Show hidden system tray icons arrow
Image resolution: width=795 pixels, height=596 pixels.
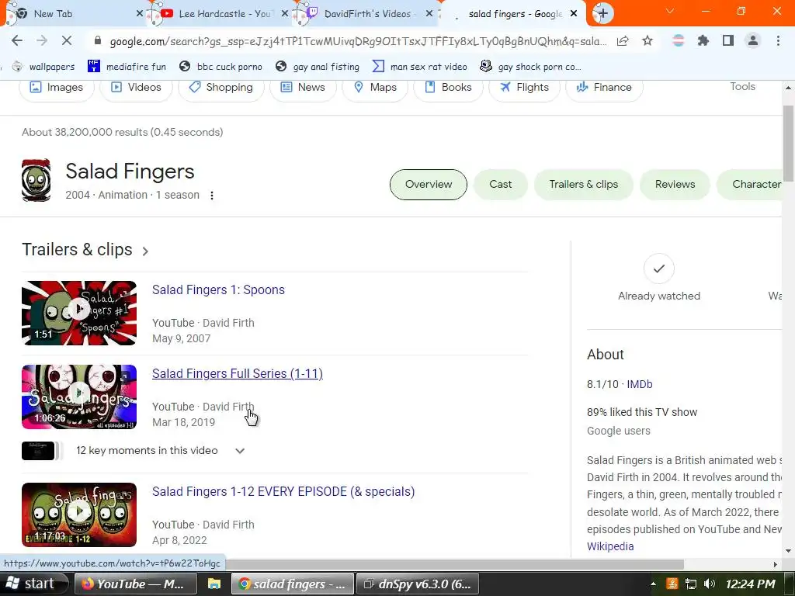653,584
